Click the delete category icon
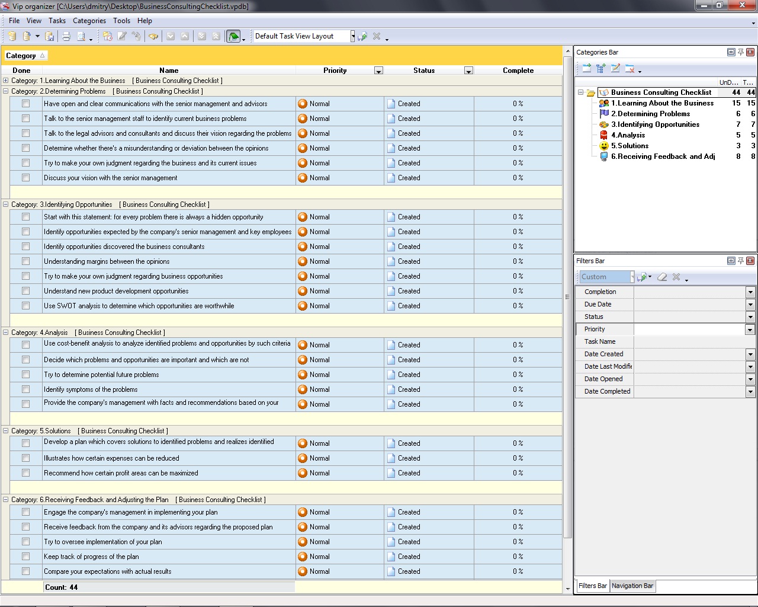Screen dimensions: 758x607 (x=629, y=69)
